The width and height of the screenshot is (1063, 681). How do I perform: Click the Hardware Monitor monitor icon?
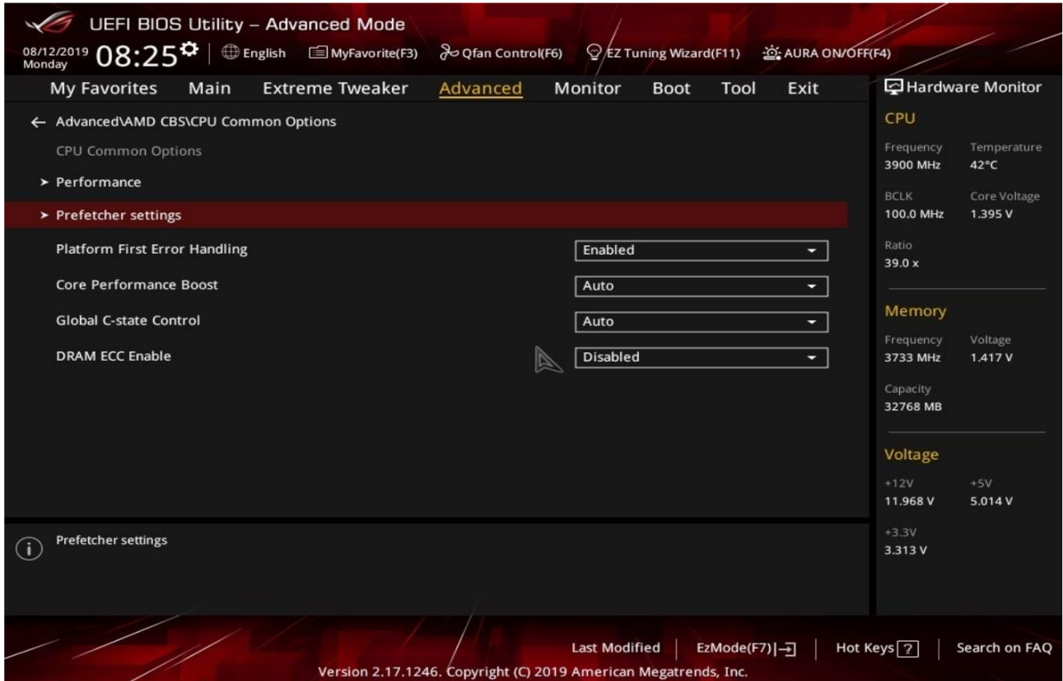pyautogui.click(x=893, y=87)
